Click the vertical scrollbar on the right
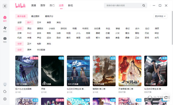Viewport: 173px width, 105px height. (172, 28)
